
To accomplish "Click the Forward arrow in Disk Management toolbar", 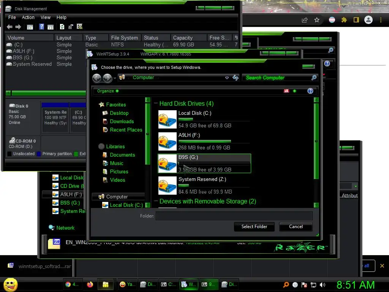I will pyautogui.click(x=18, y=27).
